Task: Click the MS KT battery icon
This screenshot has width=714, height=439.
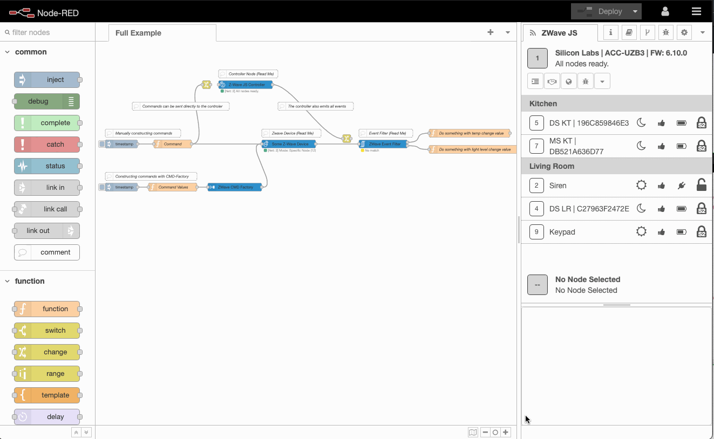Action: pos(682,146)
